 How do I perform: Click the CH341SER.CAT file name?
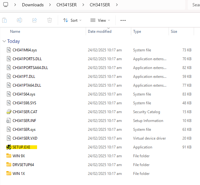click(25, 112)
